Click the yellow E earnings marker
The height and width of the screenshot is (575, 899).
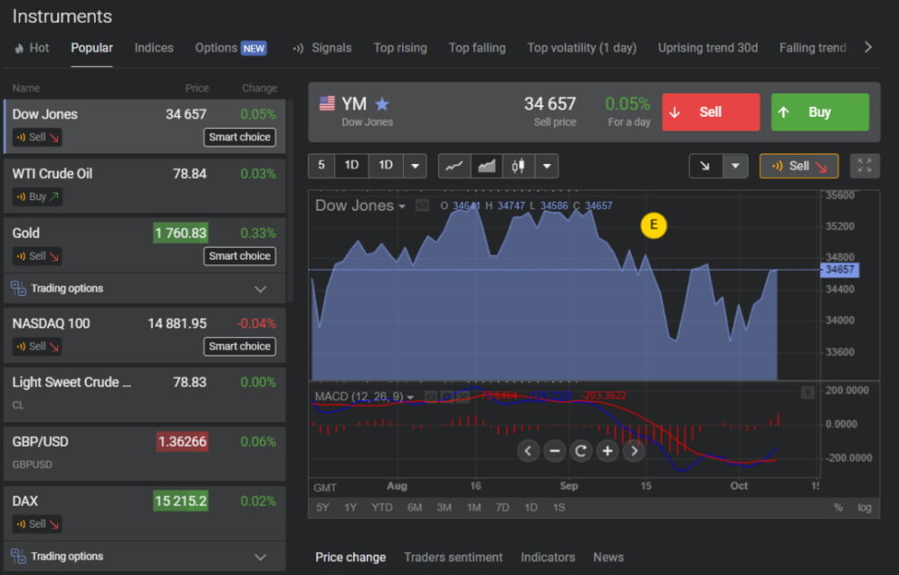[653, 226]
